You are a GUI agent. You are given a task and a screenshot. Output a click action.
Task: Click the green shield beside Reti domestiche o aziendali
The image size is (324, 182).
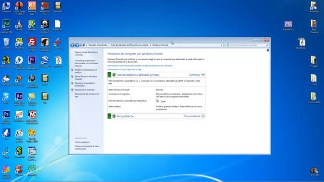point(114,75)
